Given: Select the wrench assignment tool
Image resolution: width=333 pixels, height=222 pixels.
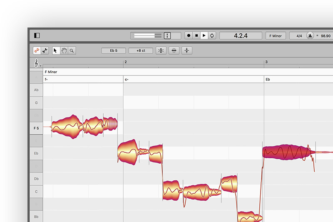Looking at the screenshot, I should (x=45, y=50).
